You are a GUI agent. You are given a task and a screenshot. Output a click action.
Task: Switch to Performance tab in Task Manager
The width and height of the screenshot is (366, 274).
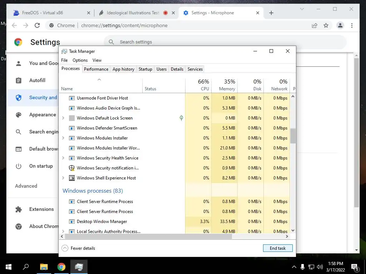tap(96, 69)
